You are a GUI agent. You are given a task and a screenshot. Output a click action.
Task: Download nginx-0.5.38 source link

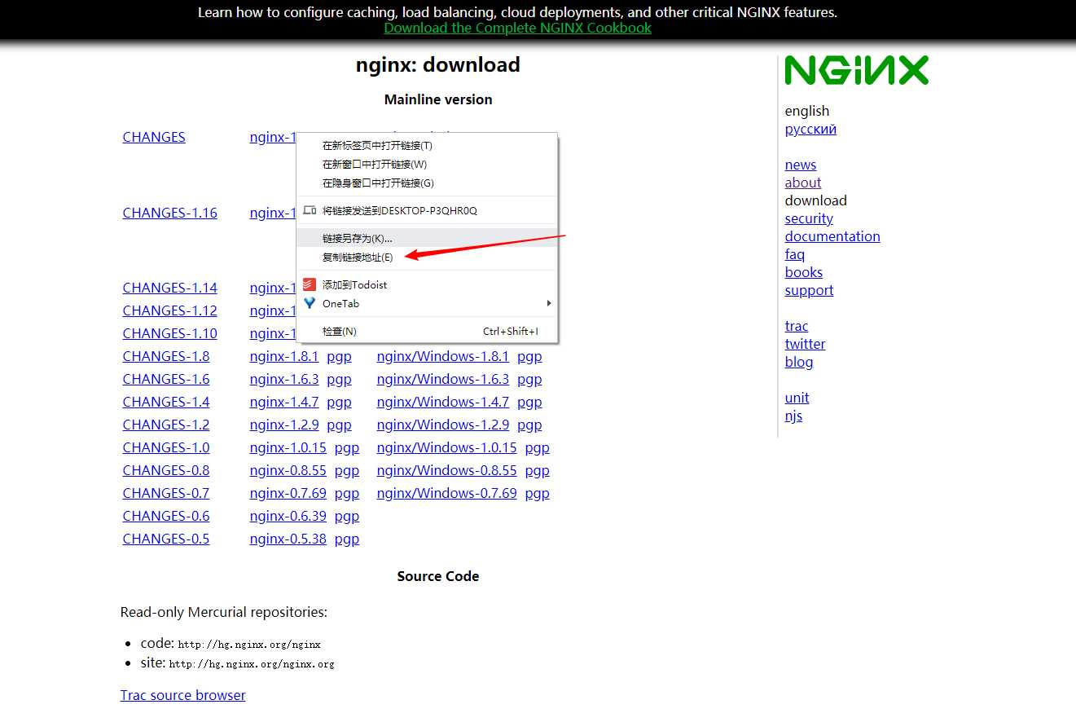(288, 539)
